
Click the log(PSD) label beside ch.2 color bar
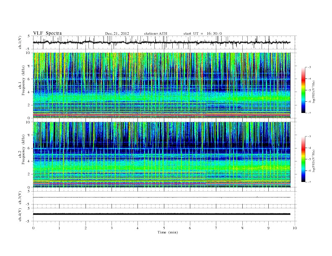[x=314, y=161]
